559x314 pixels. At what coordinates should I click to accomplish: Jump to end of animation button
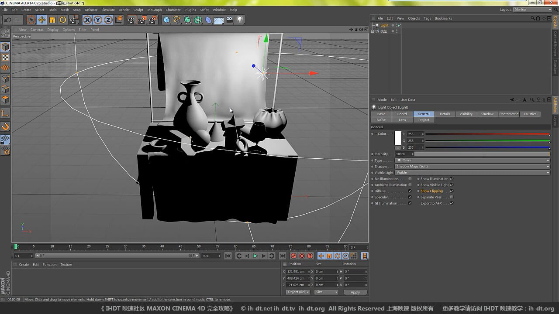(283, 256)
